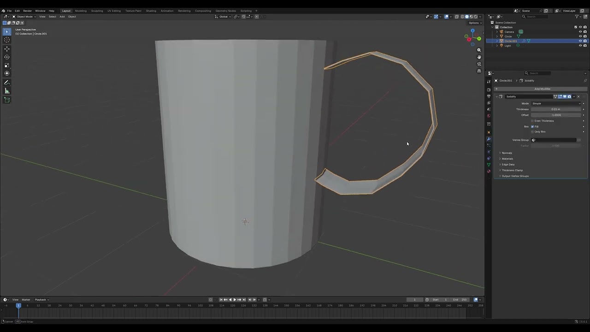Select the Transform tool

pyautogui.click(x=7, y=73)
